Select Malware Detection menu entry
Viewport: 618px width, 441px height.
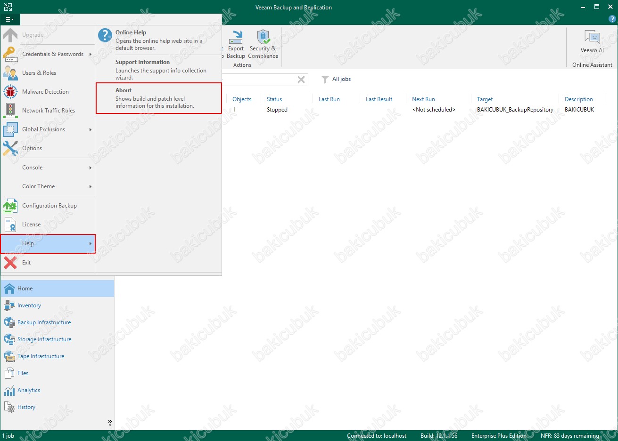point(48,92)
